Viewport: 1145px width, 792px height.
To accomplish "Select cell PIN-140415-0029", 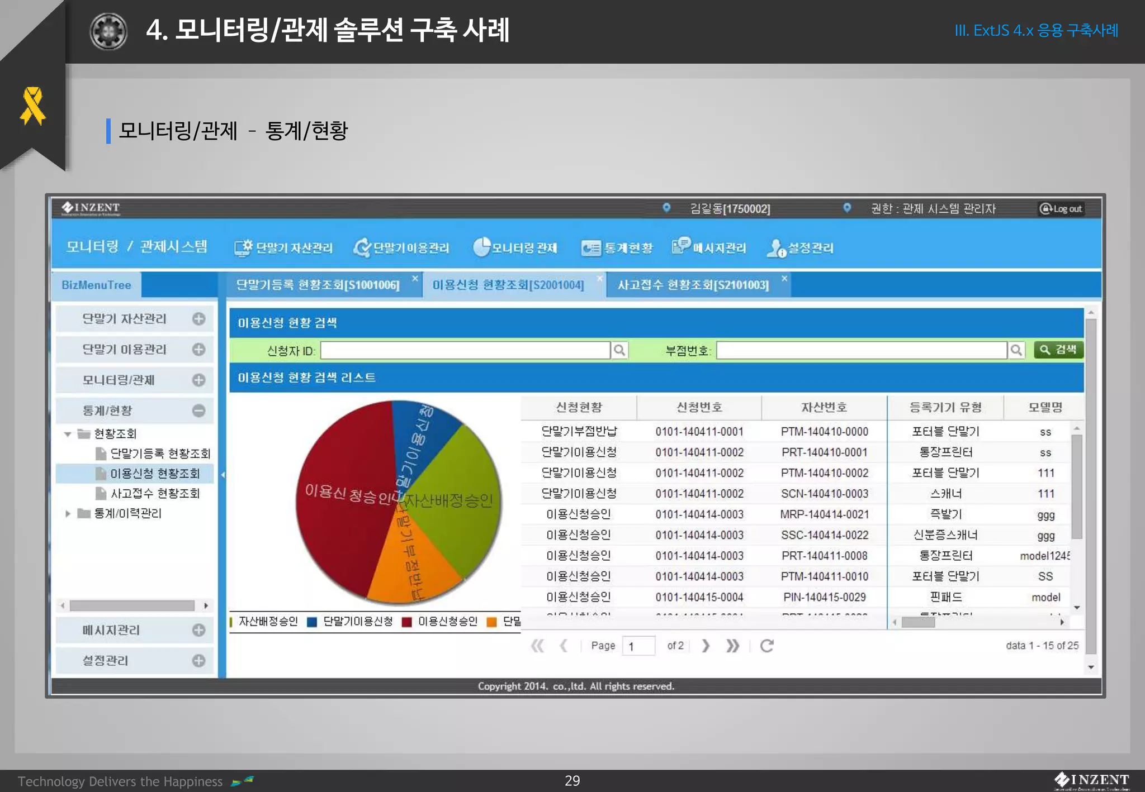I will 825,597.
